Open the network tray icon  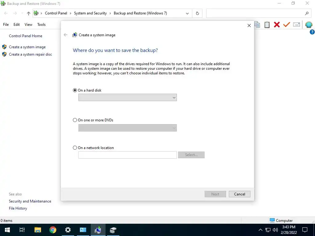pos(268,230)
